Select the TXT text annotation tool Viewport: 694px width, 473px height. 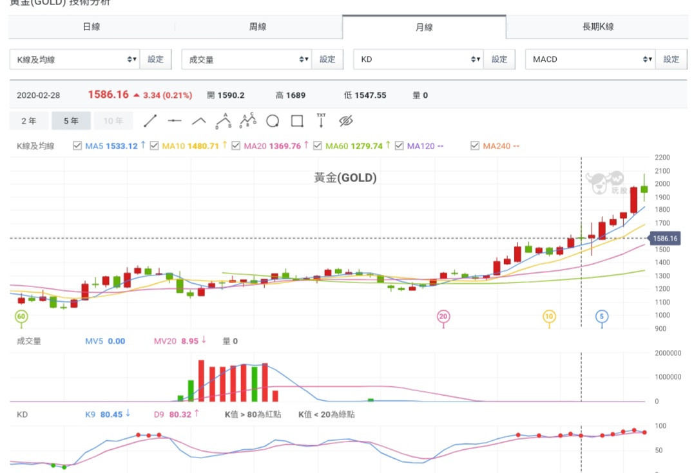[x=321, y=121]
